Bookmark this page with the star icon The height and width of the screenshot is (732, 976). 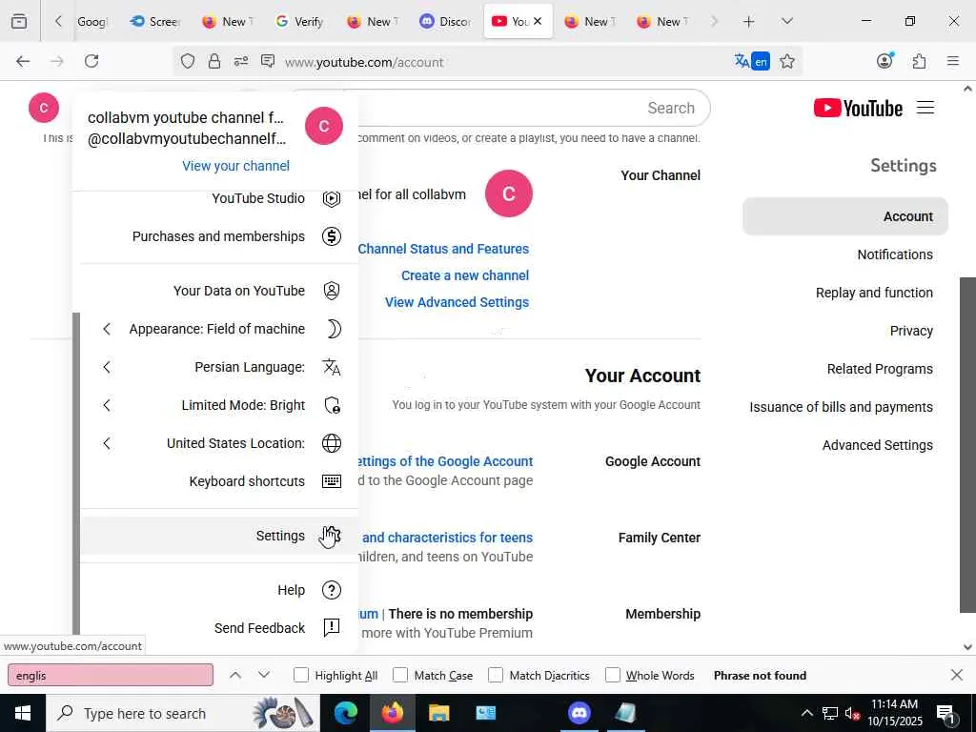pos(786,61)
